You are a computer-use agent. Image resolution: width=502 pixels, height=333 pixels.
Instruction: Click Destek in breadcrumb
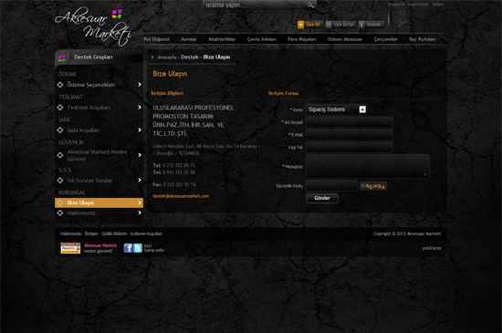tap(190, 57)
